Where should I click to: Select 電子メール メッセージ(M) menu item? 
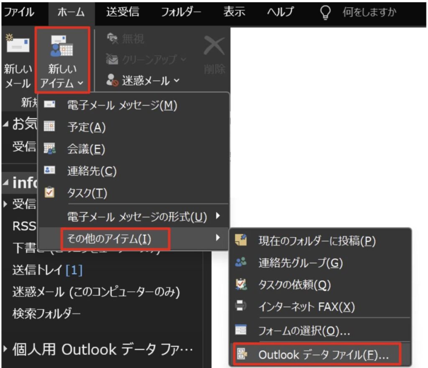(122, 105)
